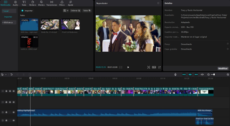Viewport: 230px width, 126px height.
Task: Select the Wedding Highlight.mp3 audio clip
Action: 107,113
